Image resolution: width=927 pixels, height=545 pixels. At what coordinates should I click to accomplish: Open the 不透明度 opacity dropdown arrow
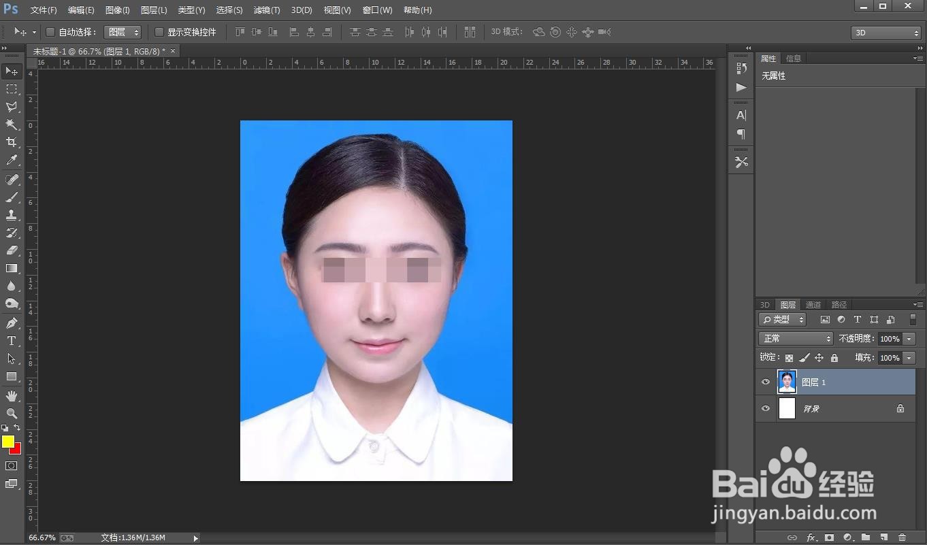click(909, 339)
